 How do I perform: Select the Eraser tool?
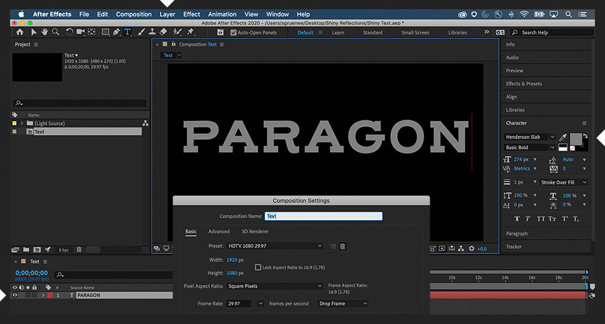click(x=165, y=32)
